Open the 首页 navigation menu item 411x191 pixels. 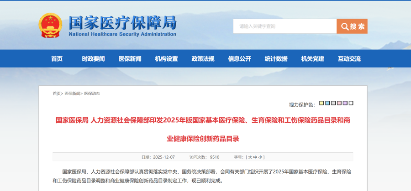point(57,59)
